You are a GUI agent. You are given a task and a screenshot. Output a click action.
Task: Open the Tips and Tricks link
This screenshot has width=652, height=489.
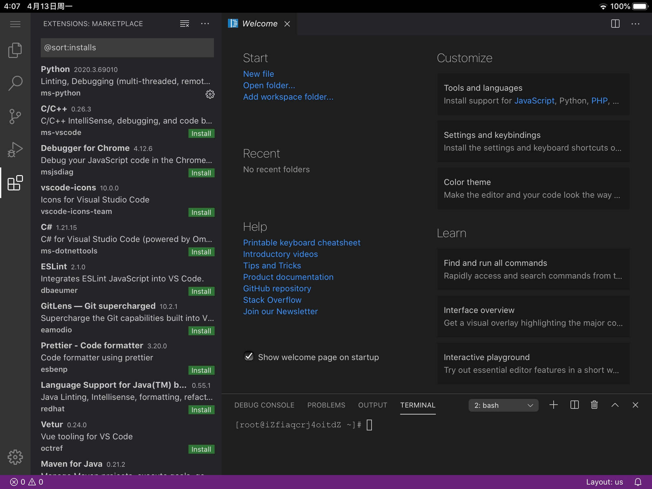(x=272, y=266)
